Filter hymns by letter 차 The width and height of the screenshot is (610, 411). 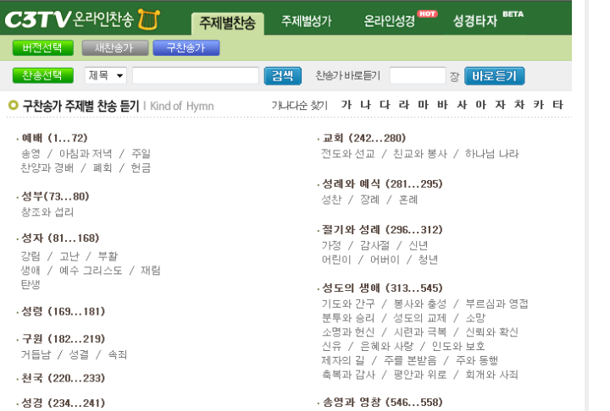tap(519, 105)
